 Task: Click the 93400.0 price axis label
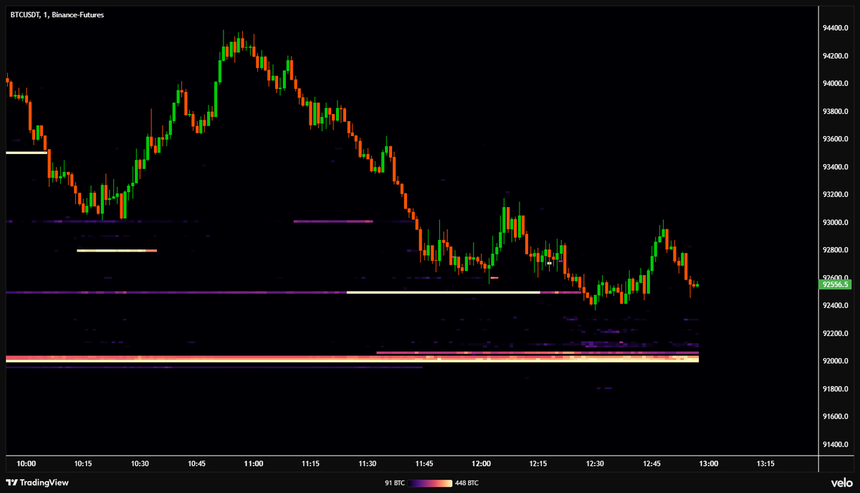(x=837, y=167)
